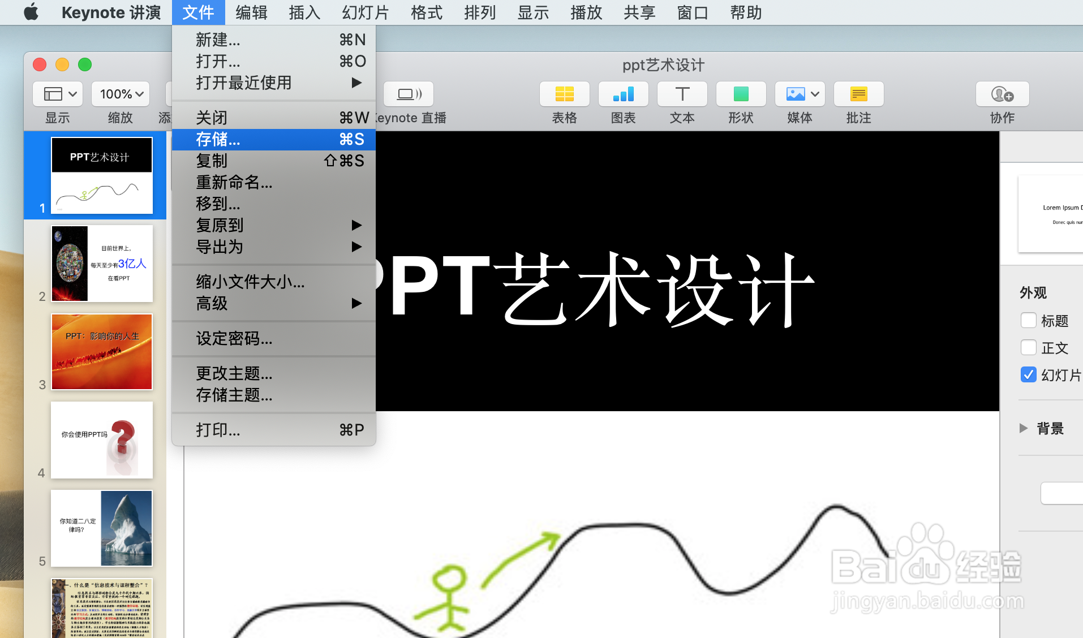Viewport: 1083px width, 638px height.
Task: Click the 协作 collaborate icon
Action: tap(1002, 94)
